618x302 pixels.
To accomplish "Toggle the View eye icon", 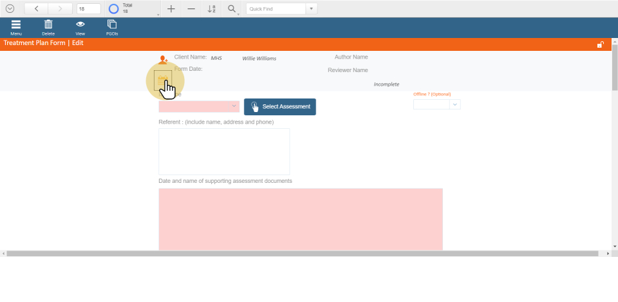I will (x=80, y=24).
